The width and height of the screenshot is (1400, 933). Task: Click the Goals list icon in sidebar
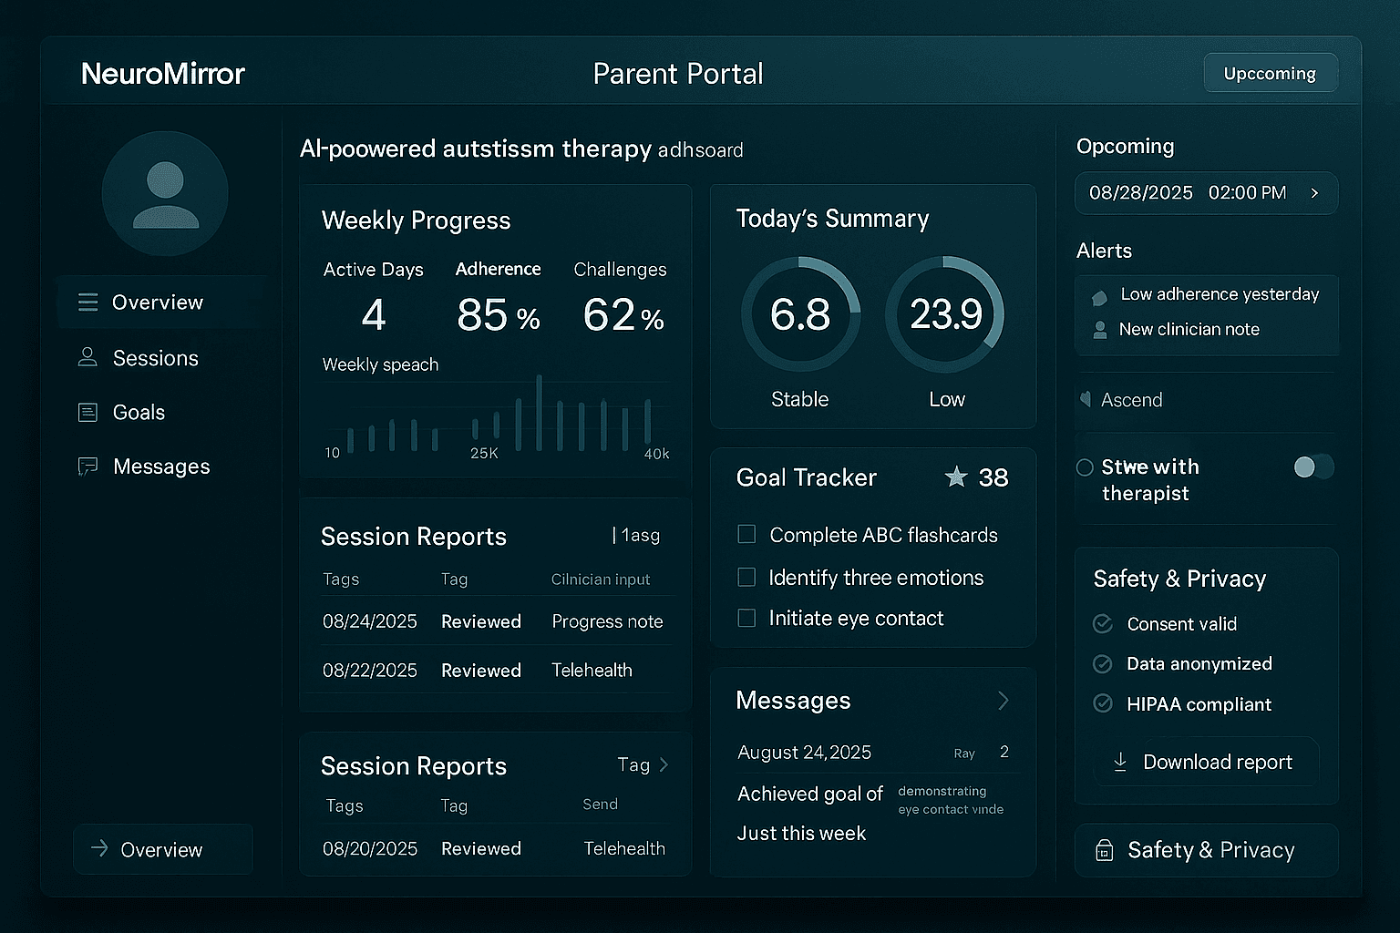pos(87,413)
